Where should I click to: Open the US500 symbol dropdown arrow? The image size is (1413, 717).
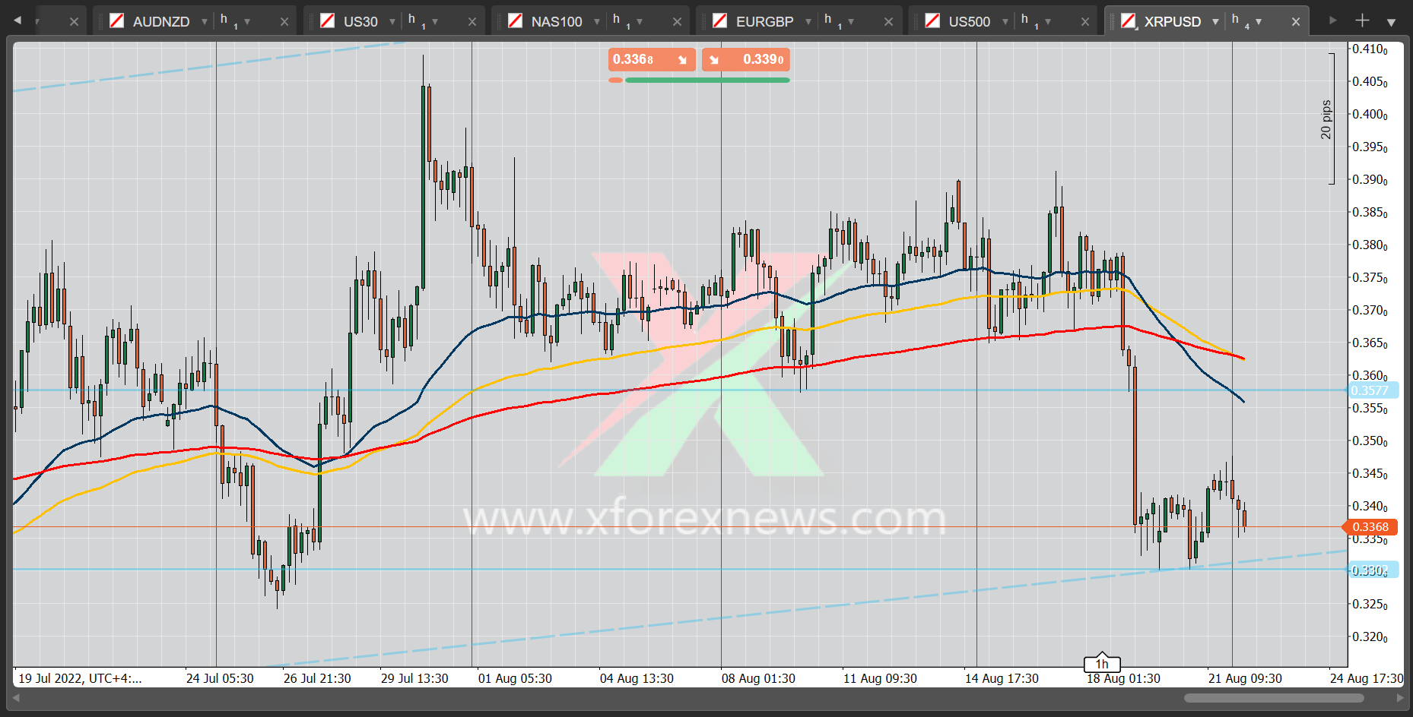(1005, 21)
